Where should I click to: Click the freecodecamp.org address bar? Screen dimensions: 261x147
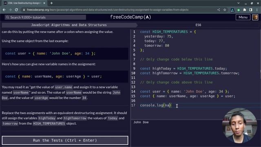click(x=108, y=10)
